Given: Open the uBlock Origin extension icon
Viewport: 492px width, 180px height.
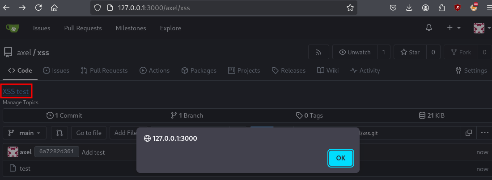Looking at the screenshot, I should (457, 8).
